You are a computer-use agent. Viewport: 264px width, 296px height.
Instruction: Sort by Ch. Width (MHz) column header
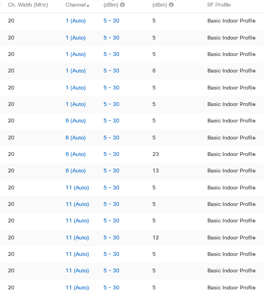tap(28, 5)
